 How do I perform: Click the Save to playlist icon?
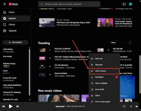click(92, 83)
